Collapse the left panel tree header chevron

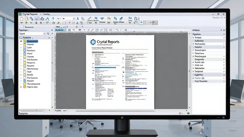(49, 38)
